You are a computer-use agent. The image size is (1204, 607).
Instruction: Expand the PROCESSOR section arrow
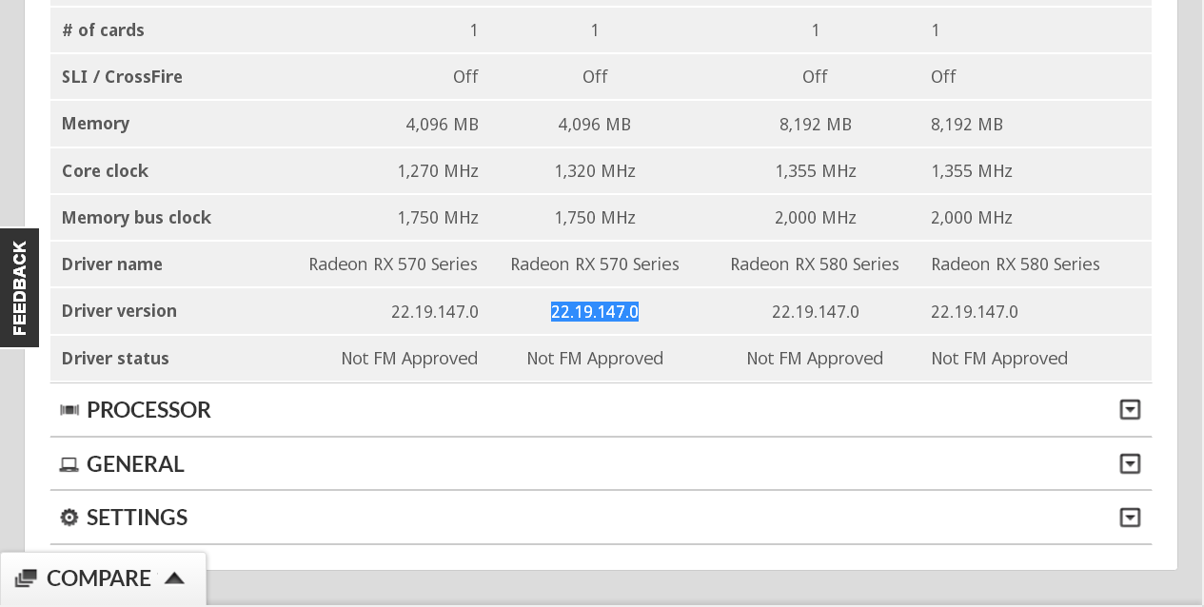pos(1130,410)
